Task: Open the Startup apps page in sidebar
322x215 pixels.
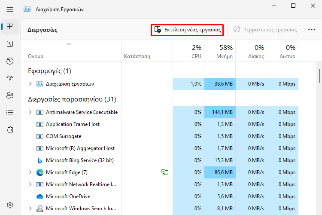Action: click(10, 78)
